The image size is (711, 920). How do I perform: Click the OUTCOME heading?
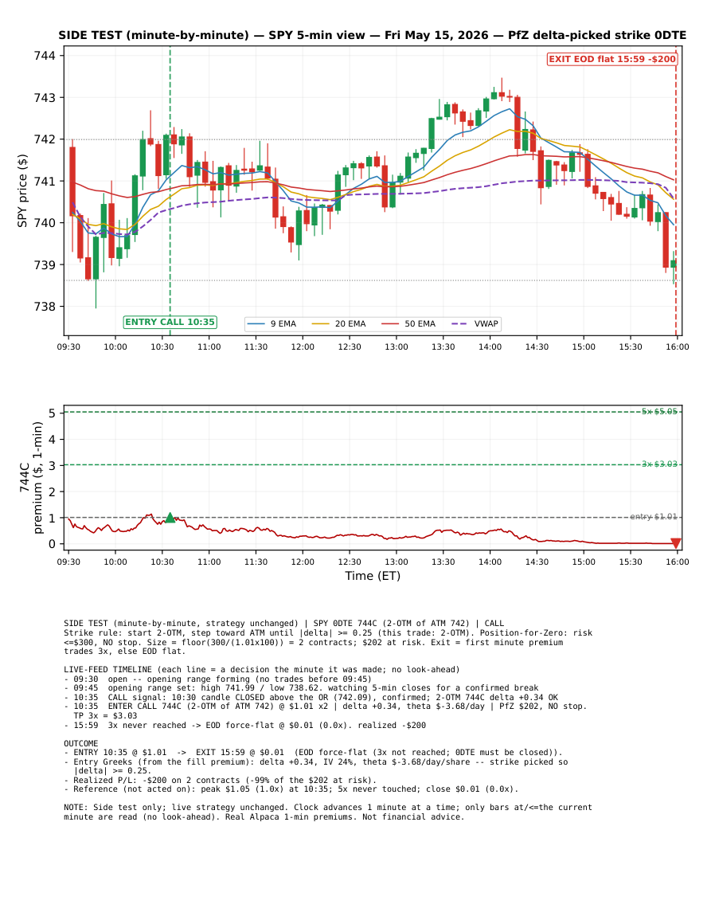point(81,743)
